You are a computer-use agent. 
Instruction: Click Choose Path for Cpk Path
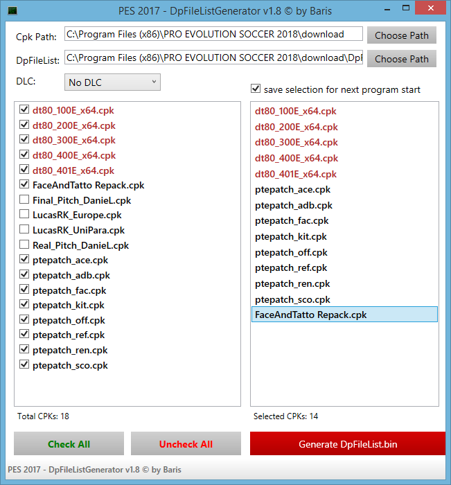pyautogui.click(x=402, y=35)
